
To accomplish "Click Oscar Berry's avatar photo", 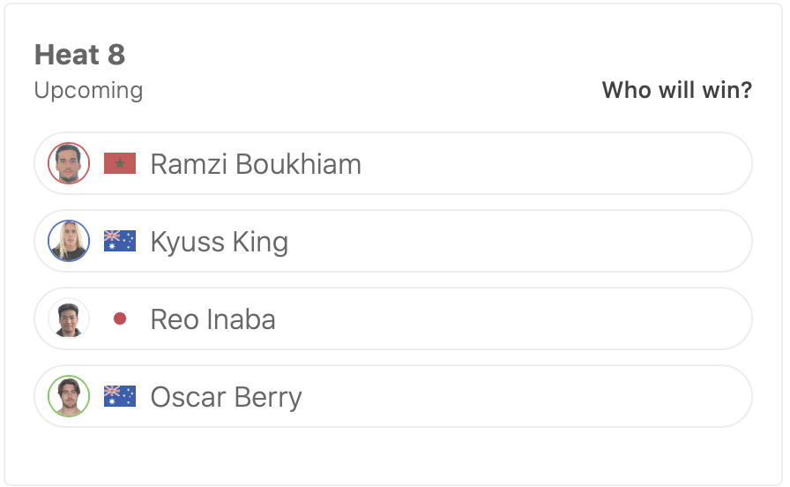I will [x=69, y=396].
